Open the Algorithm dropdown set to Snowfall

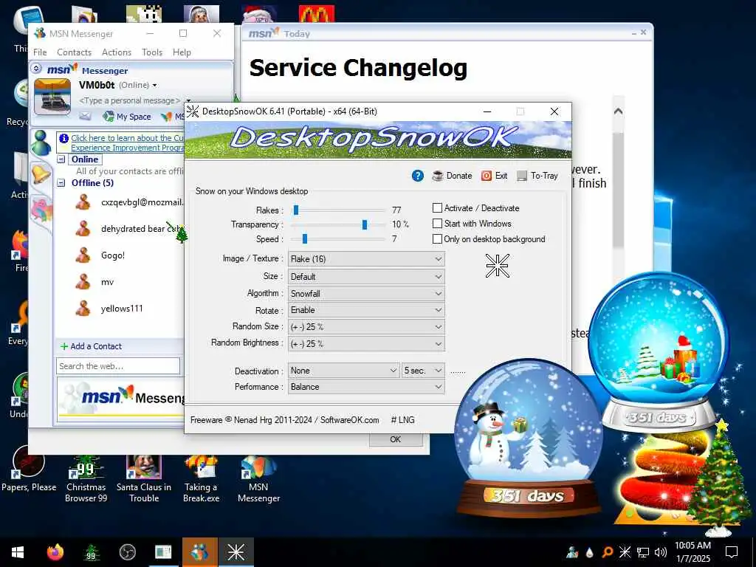[x=366, y=294]
